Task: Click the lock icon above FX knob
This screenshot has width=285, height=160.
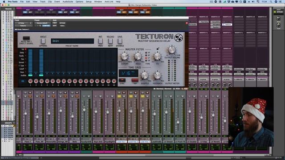Action: (158, 49)
